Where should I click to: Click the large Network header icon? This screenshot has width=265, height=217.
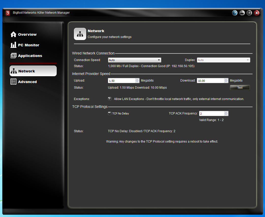pos(80,34)
